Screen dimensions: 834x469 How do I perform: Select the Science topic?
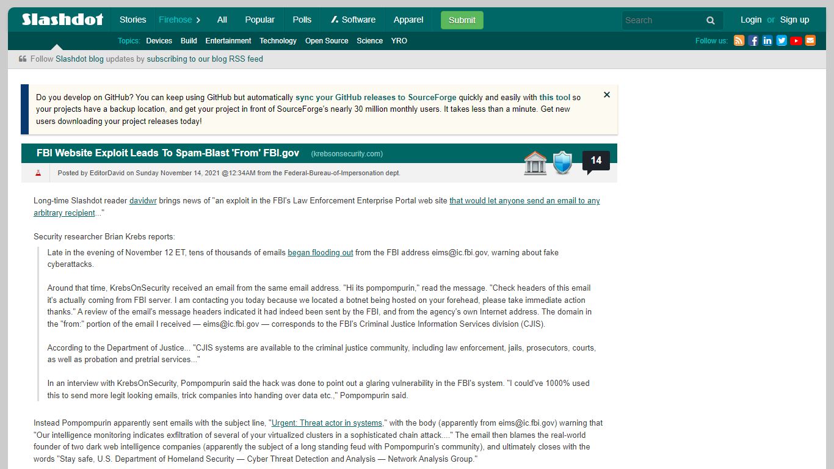(370, 41)
